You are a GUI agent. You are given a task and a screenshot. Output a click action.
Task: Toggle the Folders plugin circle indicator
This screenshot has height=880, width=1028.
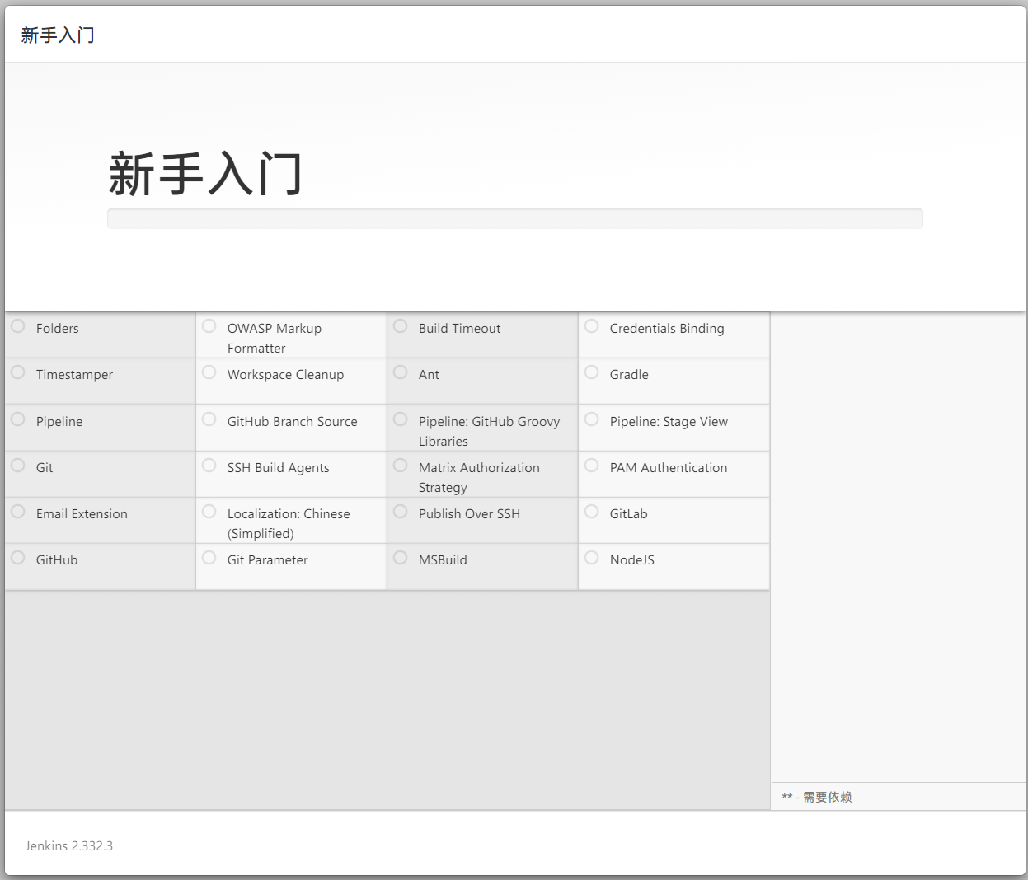pyautogui.click(x=18, y=326)
